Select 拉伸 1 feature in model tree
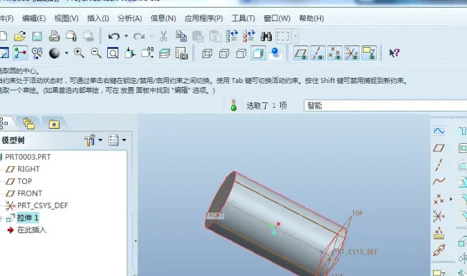The width and height of the screenshot is (467, 276). (28, 218)
